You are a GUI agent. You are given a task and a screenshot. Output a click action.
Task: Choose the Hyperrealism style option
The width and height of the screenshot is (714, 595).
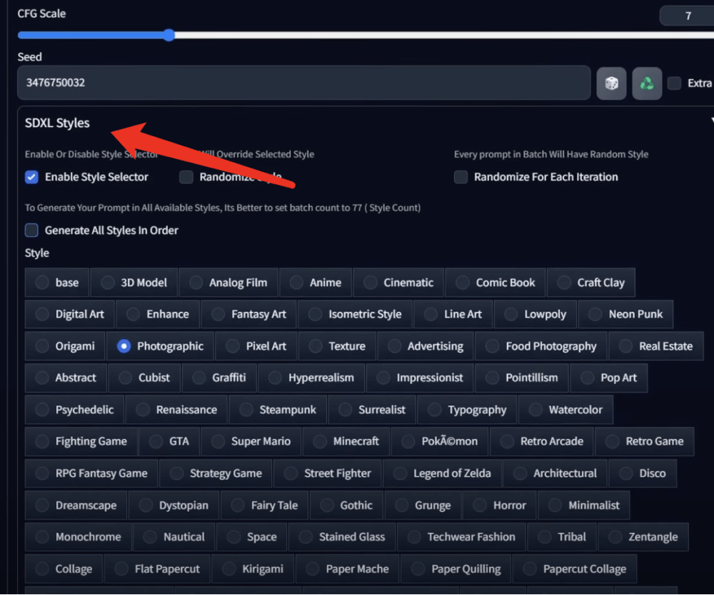pos(311,378)
